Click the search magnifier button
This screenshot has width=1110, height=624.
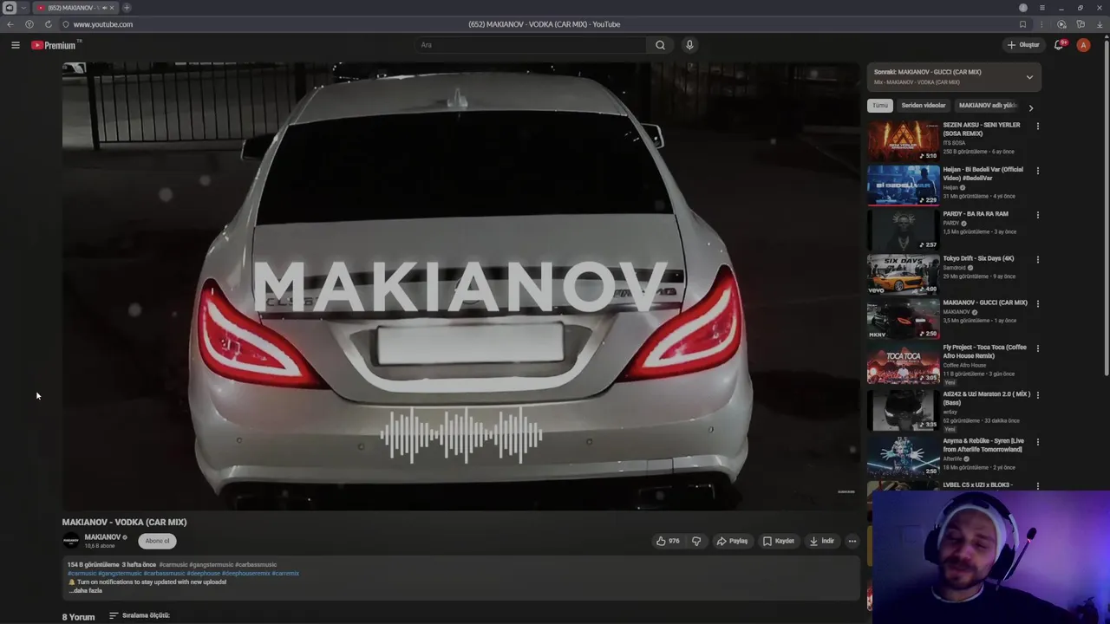point(660,45)
